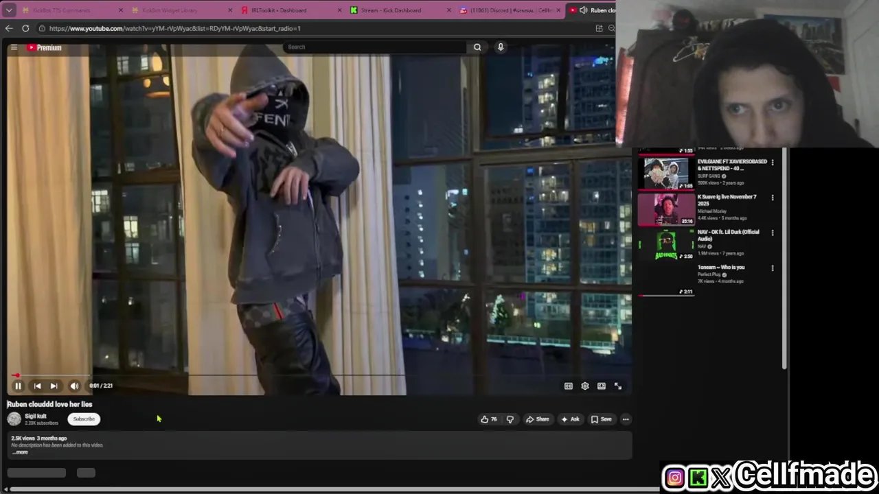Click the video title 'Ruben clouddd love her lies'
This screenshot has width=879, height=494.
click(x=49, y=404)
